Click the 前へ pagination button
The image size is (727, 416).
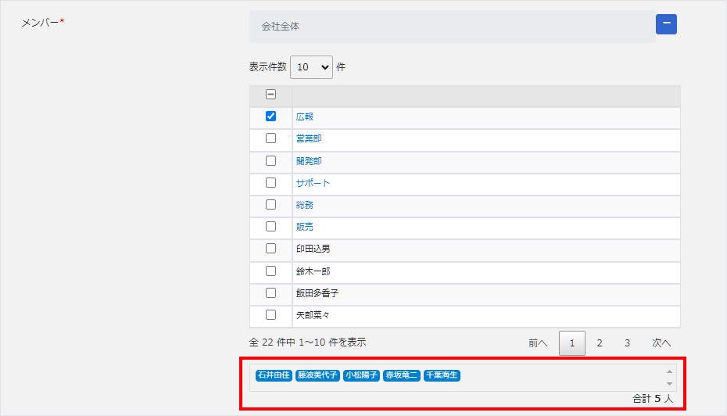click(x=538, y=343)
